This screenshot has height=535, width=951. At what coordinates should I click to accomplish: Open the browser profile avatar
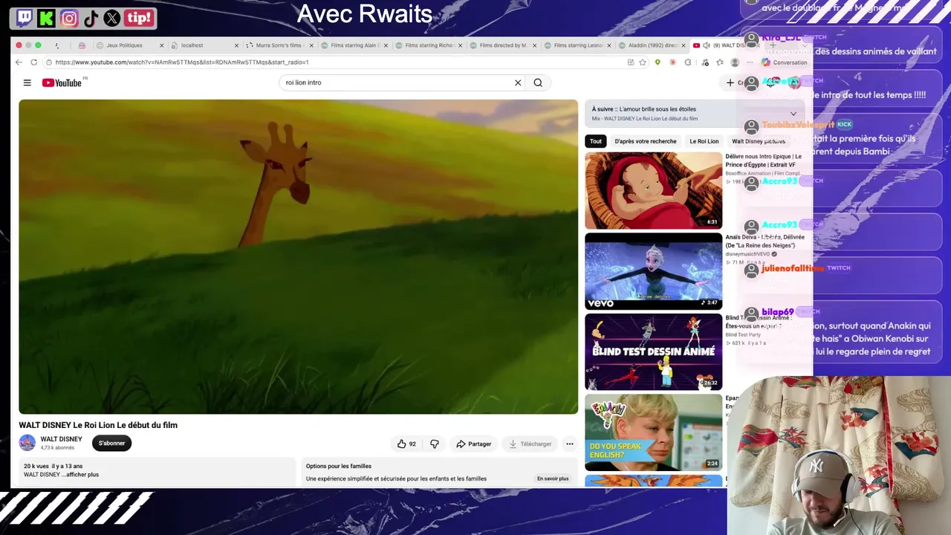[x=735, y=62]
